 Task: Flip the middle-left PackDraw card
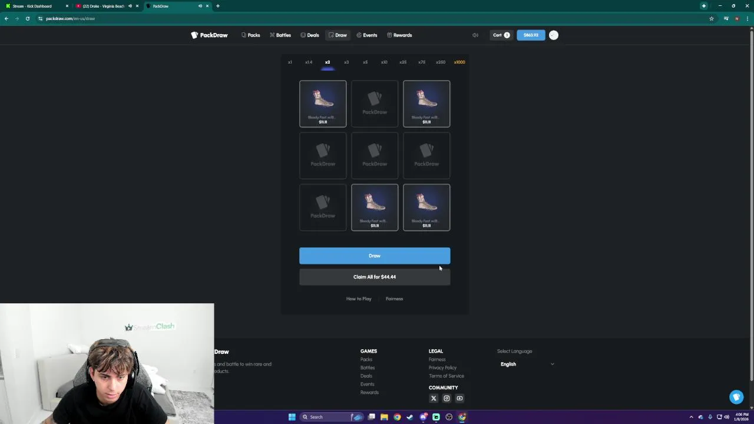(x=323, y=155)
